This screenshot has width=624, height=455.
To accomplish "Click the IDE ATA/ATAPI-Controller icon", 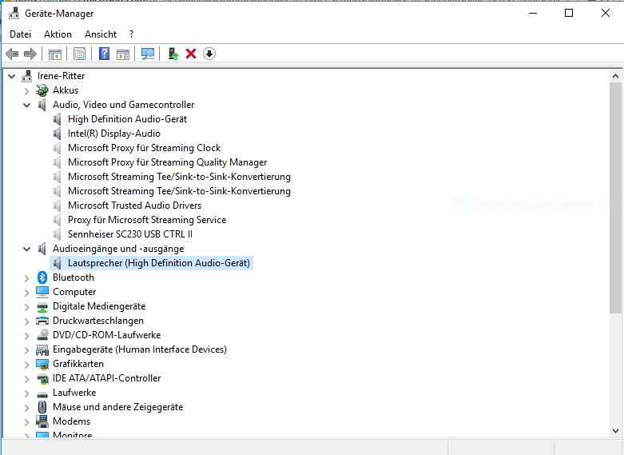I will pos(42,378).
